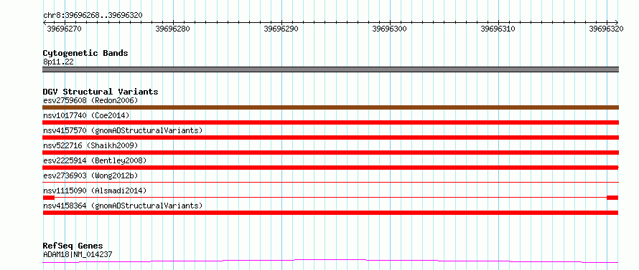Click ruler position 39696280
639x270 pixels.
click(x=173, y=29)
